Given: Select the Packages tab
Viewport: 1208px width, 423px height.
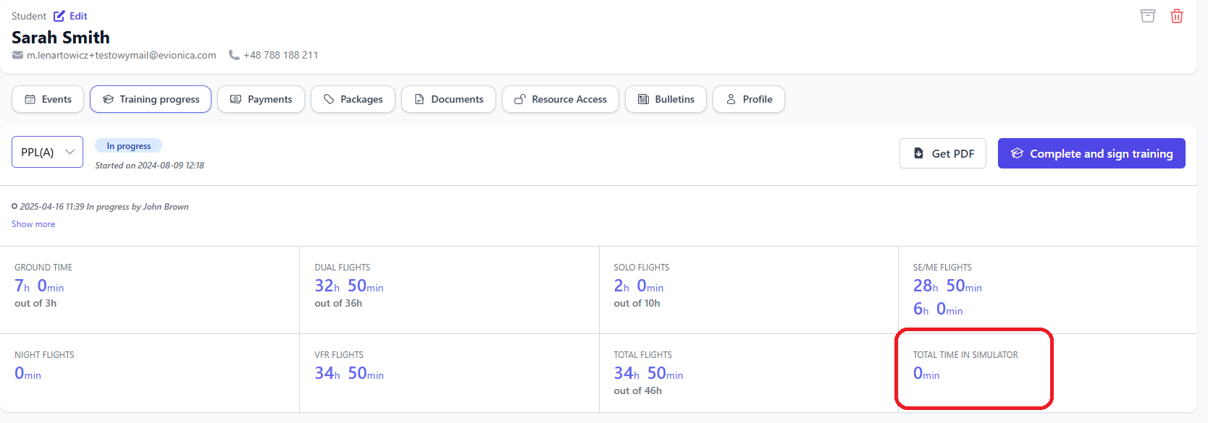Looking at the screenshot, I should pos(353,99).
